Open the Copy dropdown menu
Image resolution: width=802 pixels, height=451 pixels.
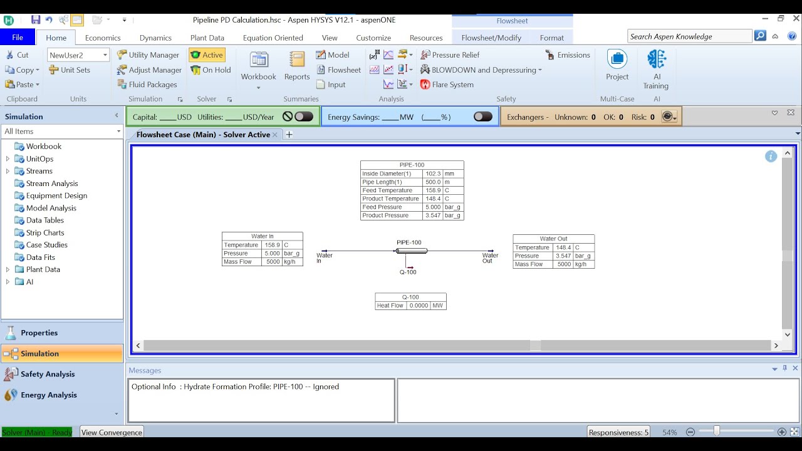click(38, 70)
